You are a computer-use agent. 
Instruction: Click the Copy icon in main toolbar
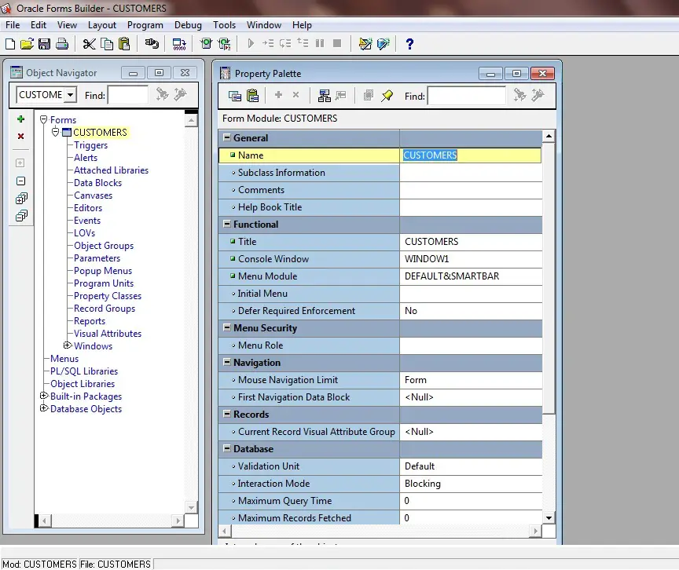click(x=107, y=44)
